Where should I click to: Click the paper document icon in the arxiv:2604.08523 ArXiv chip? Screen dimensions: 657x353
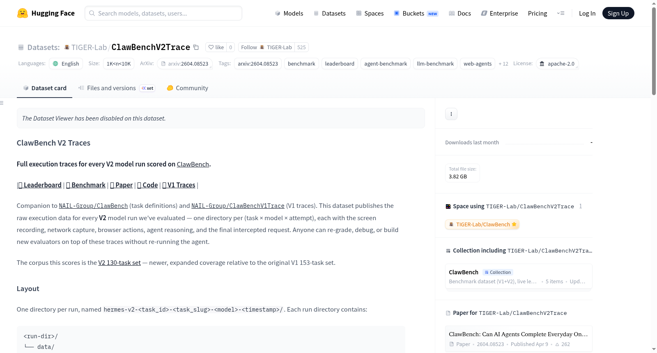point(163,64)
